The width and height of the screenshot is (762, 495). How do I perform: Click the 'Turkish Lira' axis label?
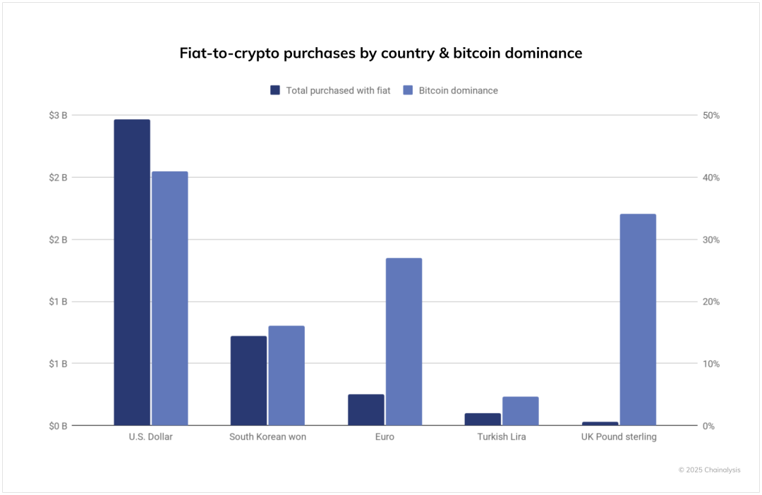point(502,436)
